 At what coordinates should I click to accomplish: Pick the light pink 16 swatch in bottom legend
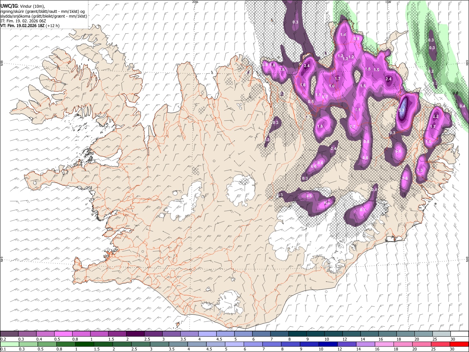tap(384, 344)
